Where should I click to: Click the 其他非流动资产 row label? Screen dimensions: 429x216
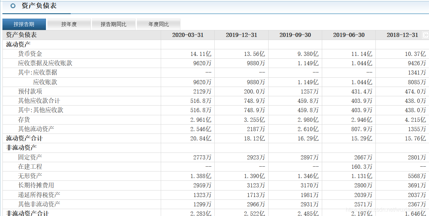(x=39, y=204)
